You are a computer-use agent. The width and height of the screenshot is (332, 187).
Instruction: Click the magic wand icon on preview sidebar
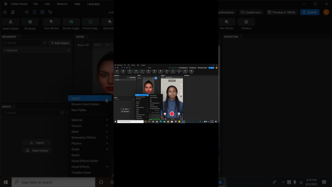pos(181,88)
